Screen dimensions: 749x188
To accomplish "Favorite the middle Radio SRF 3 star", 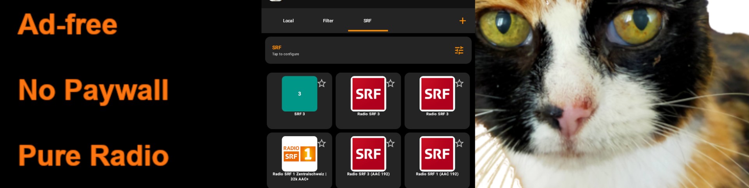I will [x=390, y=83].
